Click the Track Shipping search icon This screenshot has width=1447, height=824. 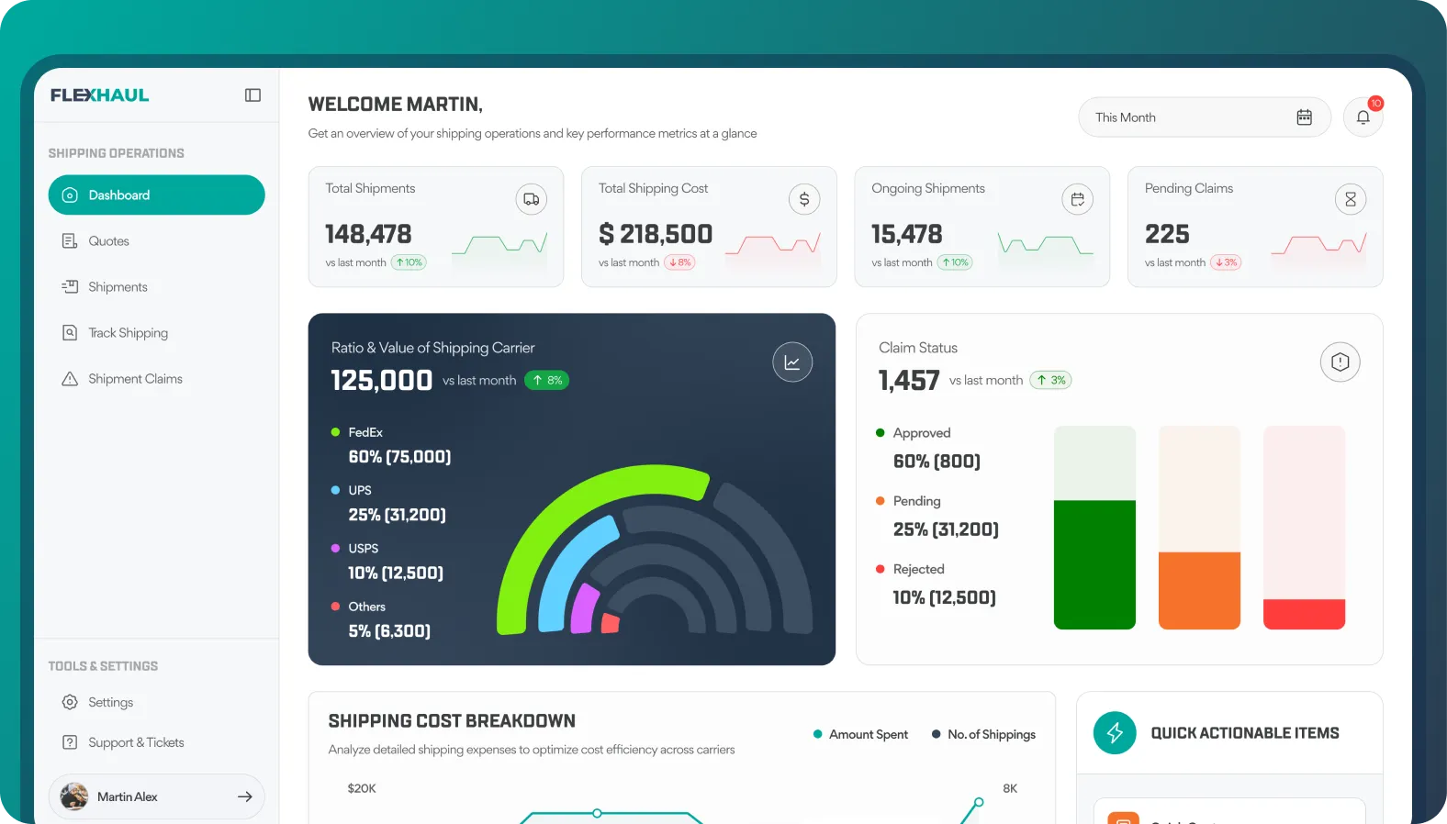pyautogui.click(x=70, y=333)
